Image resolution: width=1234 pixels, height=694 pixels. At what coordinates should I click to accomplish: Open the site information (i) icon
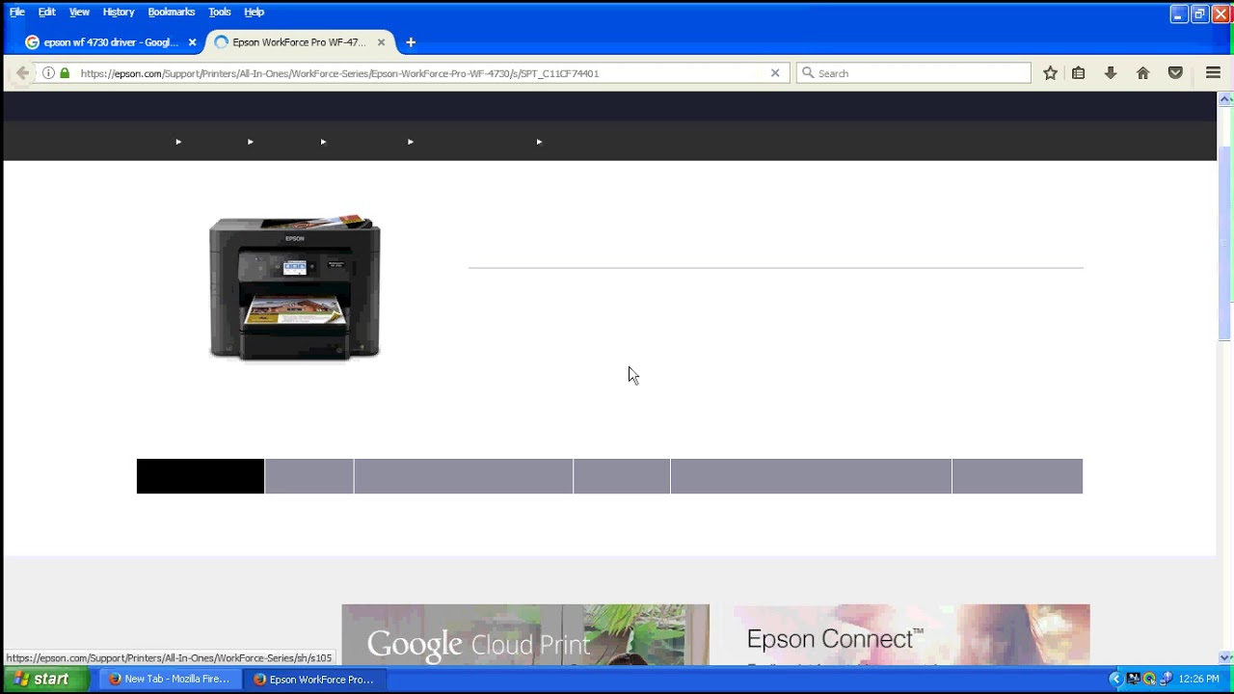[48, 73]
